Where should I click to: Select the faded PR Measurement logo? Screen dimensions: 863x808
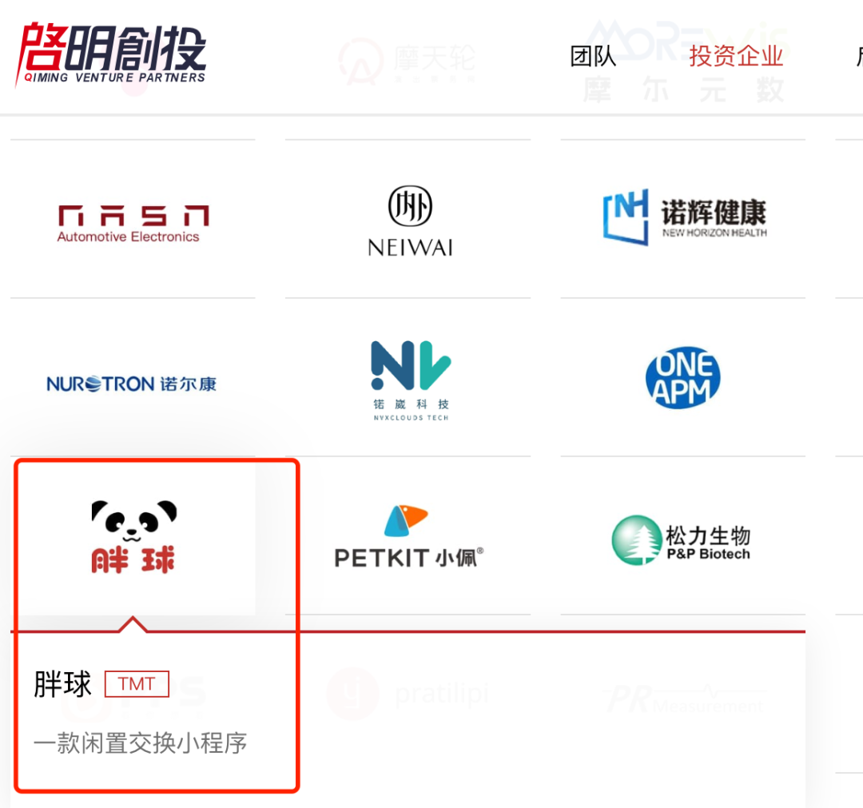686,698
